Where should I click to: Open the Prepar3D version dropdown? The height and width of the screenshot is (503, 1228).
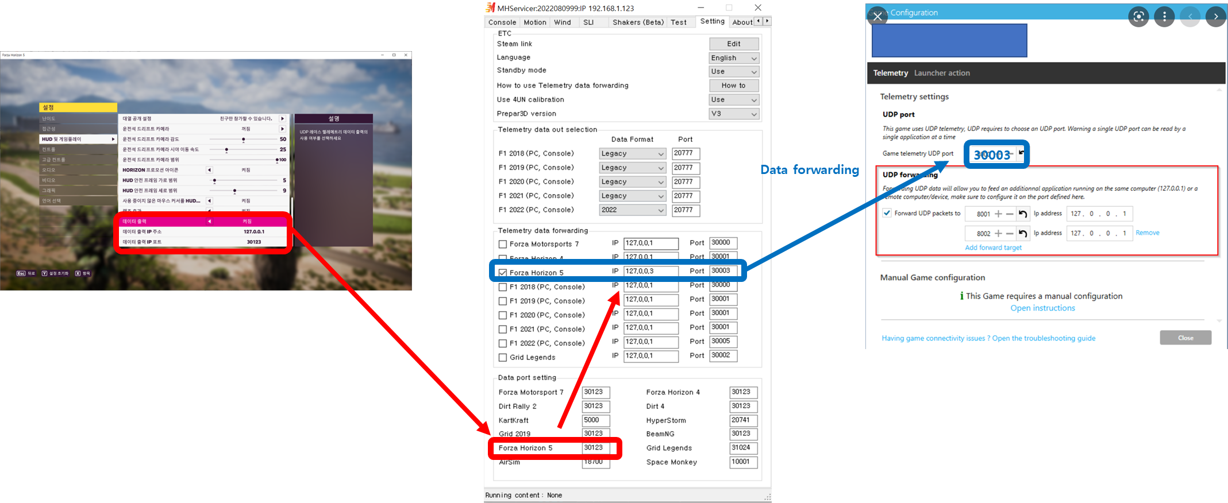point(734,114)
